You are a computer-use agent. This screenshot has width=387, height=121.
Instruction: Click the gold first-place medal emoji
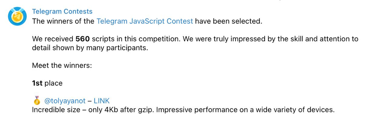(37, 100)
